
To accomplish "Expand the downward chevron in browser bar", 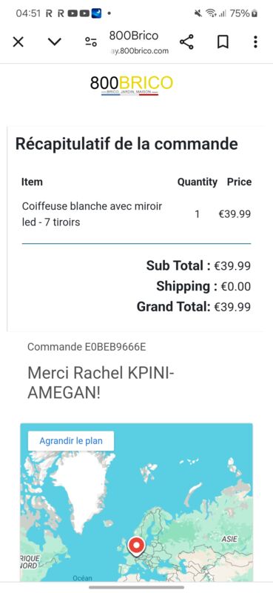I will pos(55,42).
